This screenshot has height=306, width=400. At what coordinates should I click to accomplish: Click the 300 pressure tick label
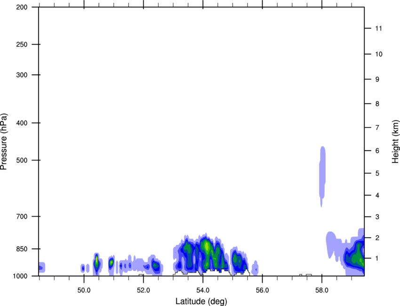coord(22,75)
